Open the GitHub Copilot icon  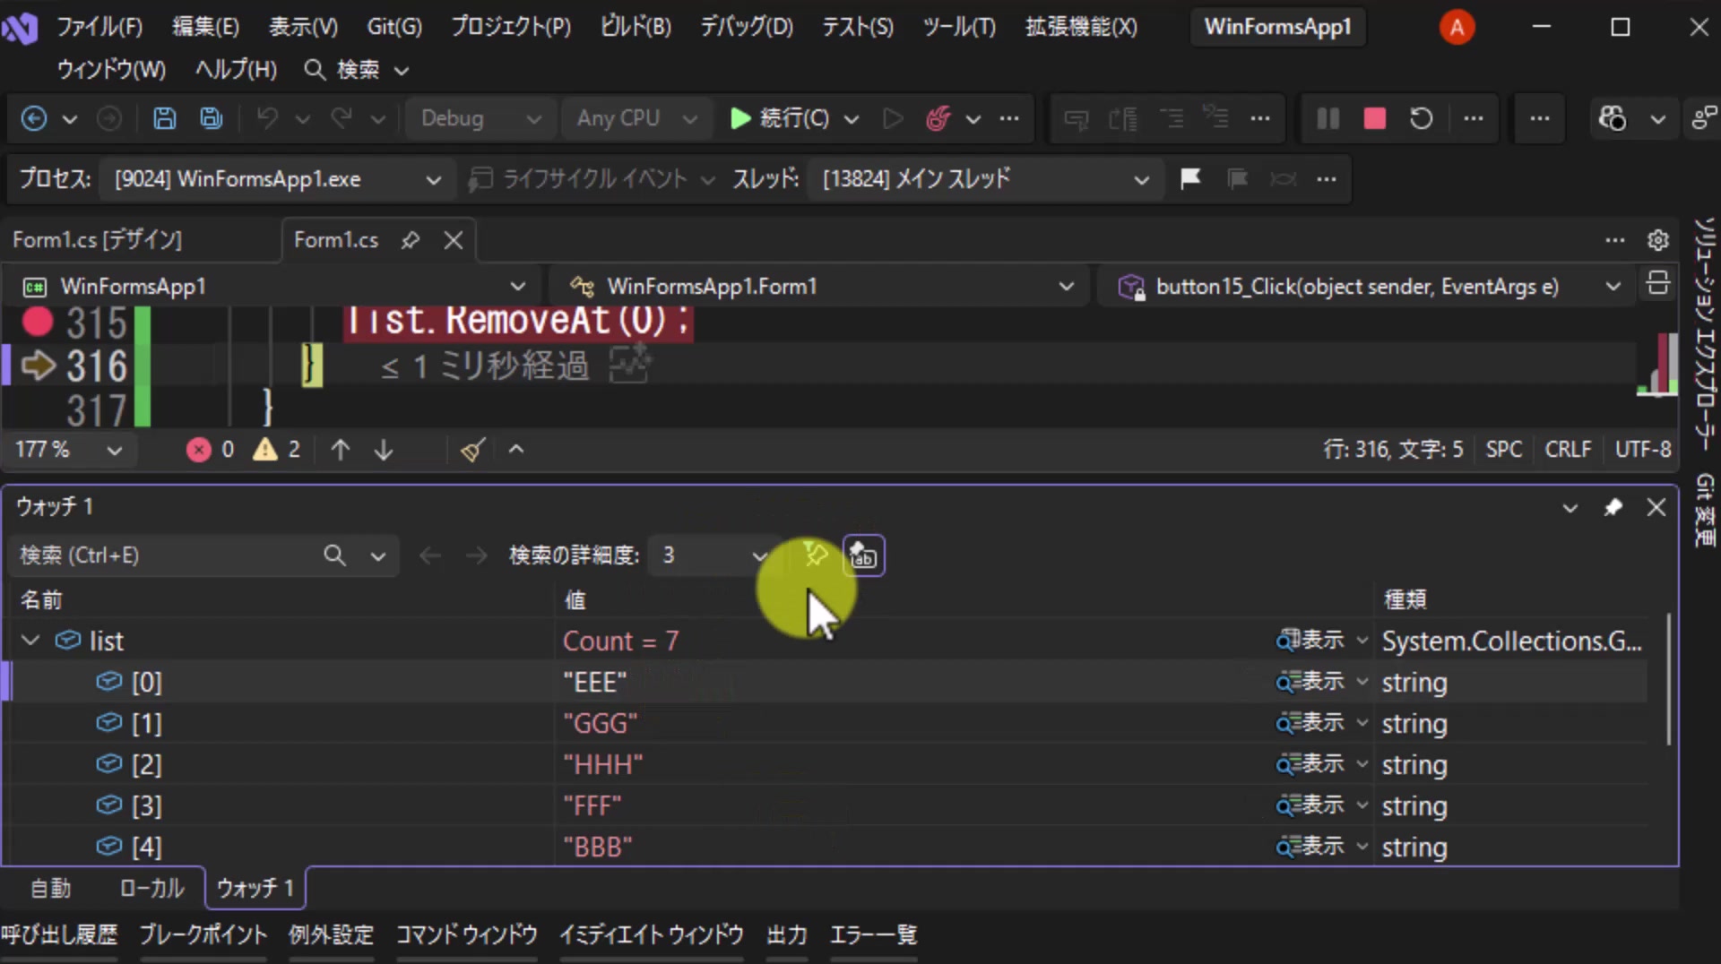tap(1613, 118)
